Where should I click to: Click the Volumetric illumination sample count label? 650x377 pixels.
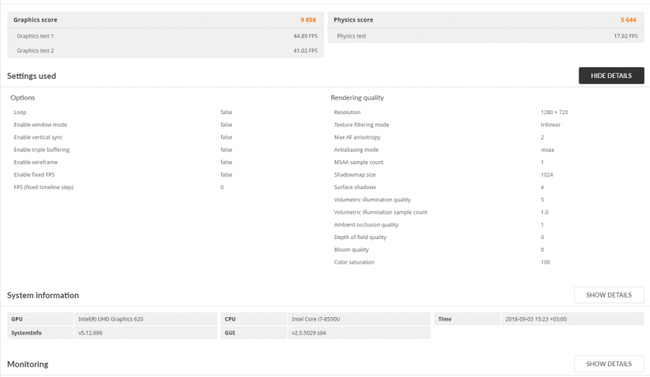(381, 212)
